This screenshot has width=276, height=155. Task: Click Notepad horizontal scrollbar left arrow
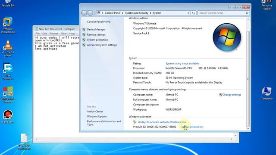pos(36,139)
